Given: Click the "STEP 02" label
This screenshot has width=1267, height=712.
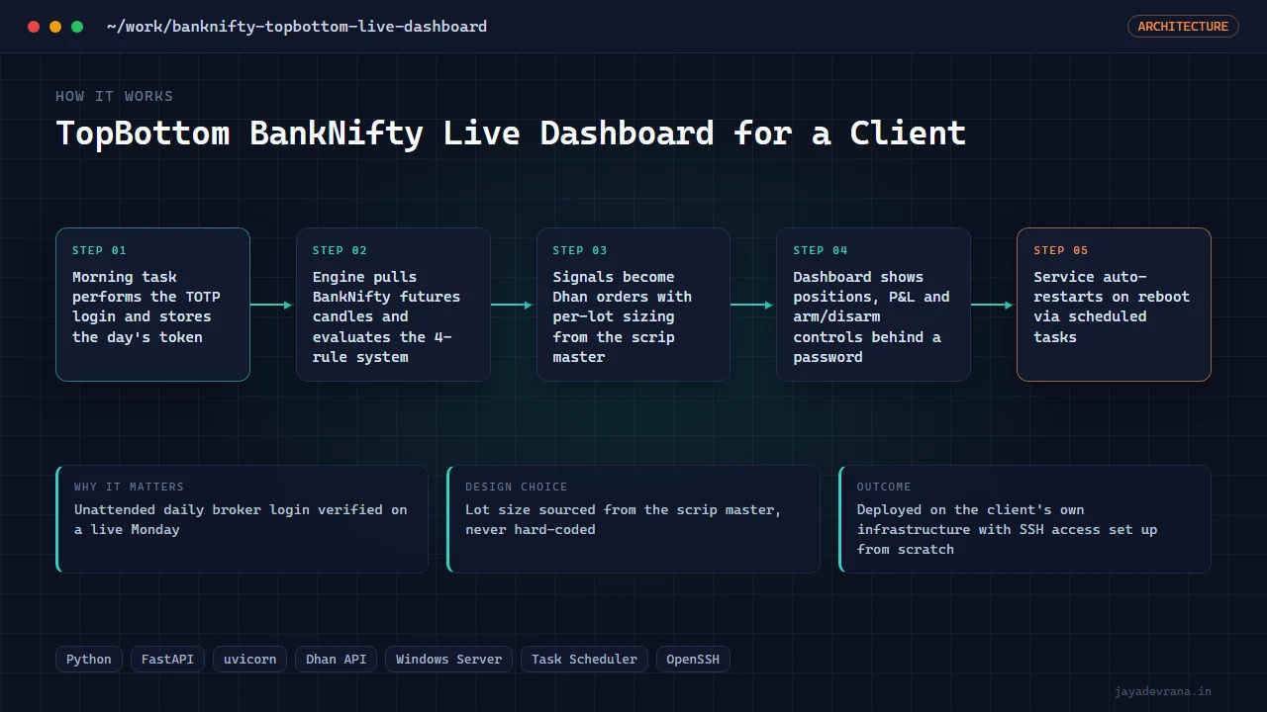Looking at the screenshot, I should pos(340,250).
